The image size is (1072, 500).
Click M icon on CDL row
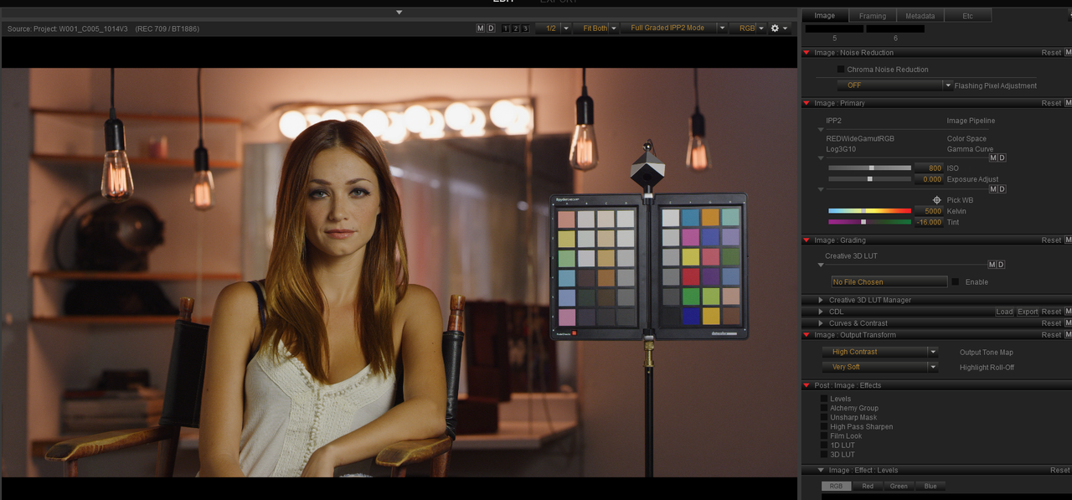1068,312
